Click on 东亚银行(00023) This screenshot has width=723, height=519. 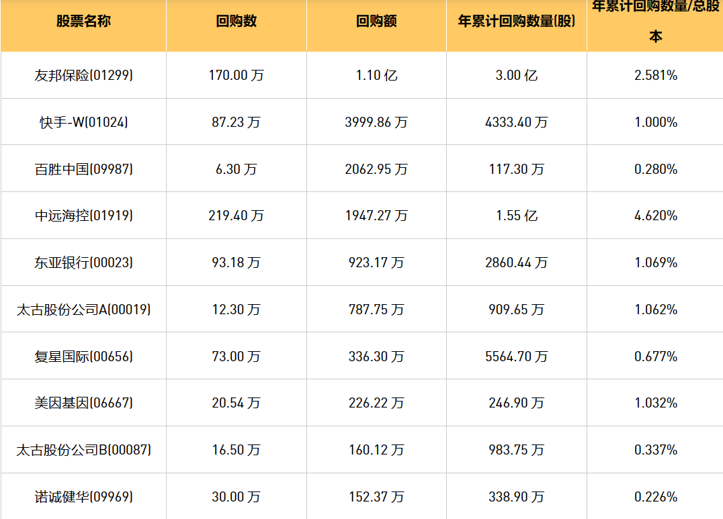click(83, 263)
